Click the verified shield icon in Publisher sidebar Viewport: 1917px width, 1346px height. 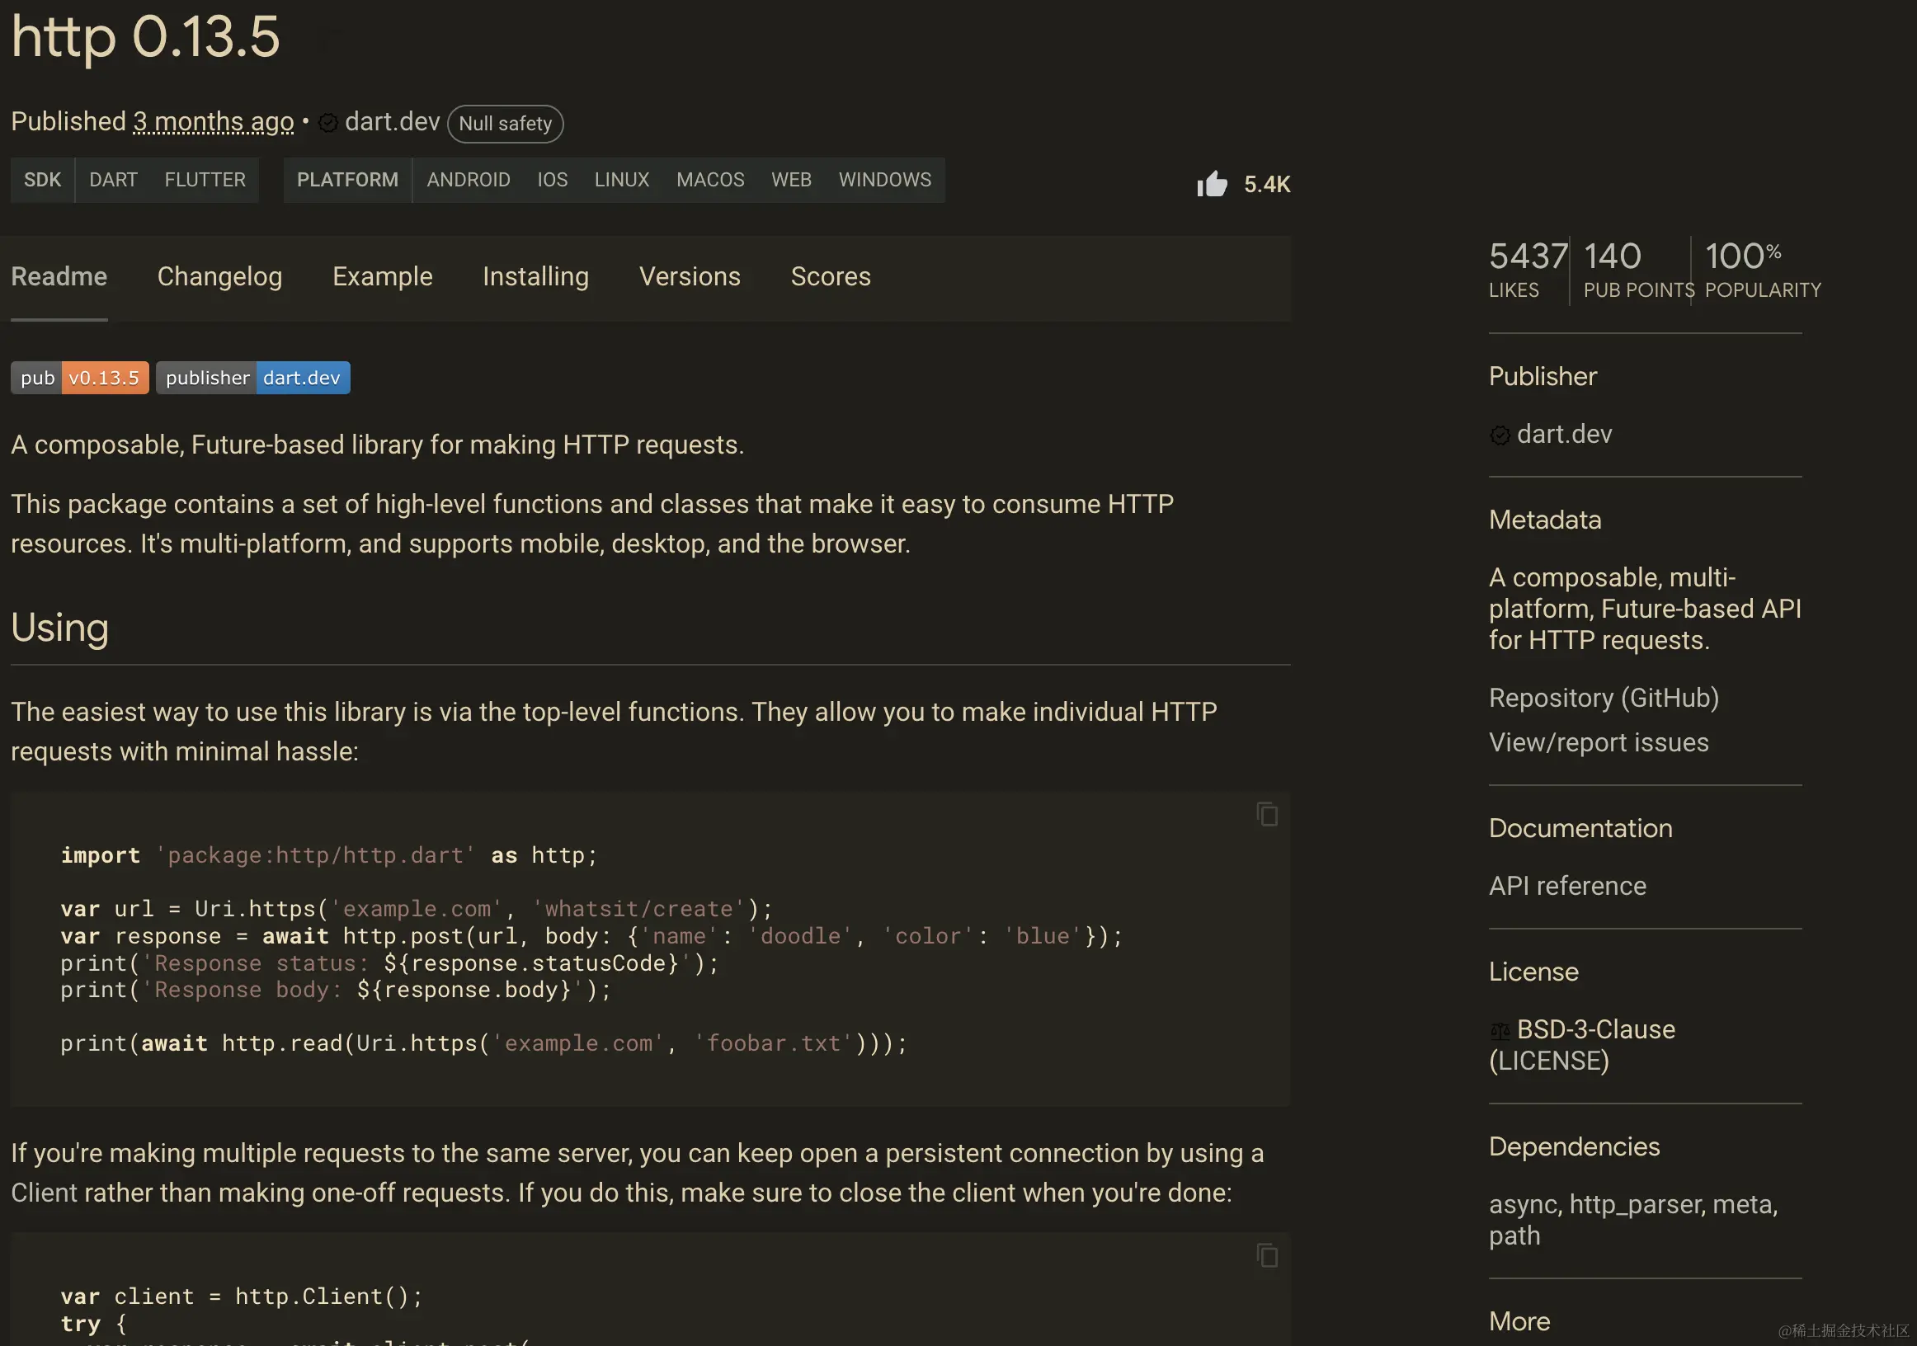coord(1500,435)
